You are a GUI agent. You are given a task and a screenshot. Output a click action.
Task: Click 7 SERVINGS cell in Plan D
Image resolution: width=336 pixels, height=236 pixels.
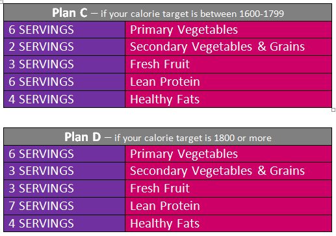(x=64, y=206)
